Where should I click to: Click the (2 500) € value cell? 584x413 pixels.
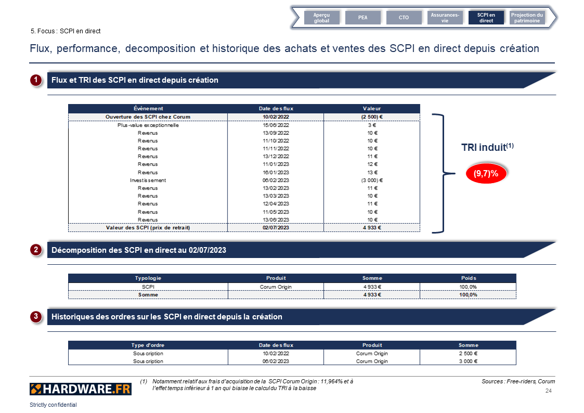(372, 117)
